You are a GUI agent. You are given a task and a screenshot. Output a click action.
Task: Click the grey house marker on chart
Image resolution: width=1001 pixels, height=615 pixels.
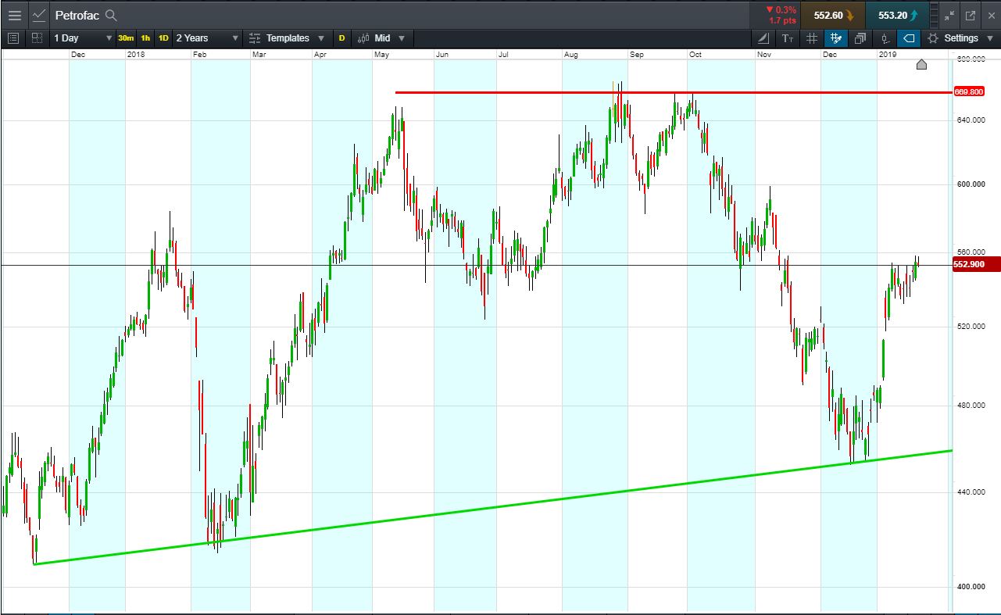click(921, 64)
